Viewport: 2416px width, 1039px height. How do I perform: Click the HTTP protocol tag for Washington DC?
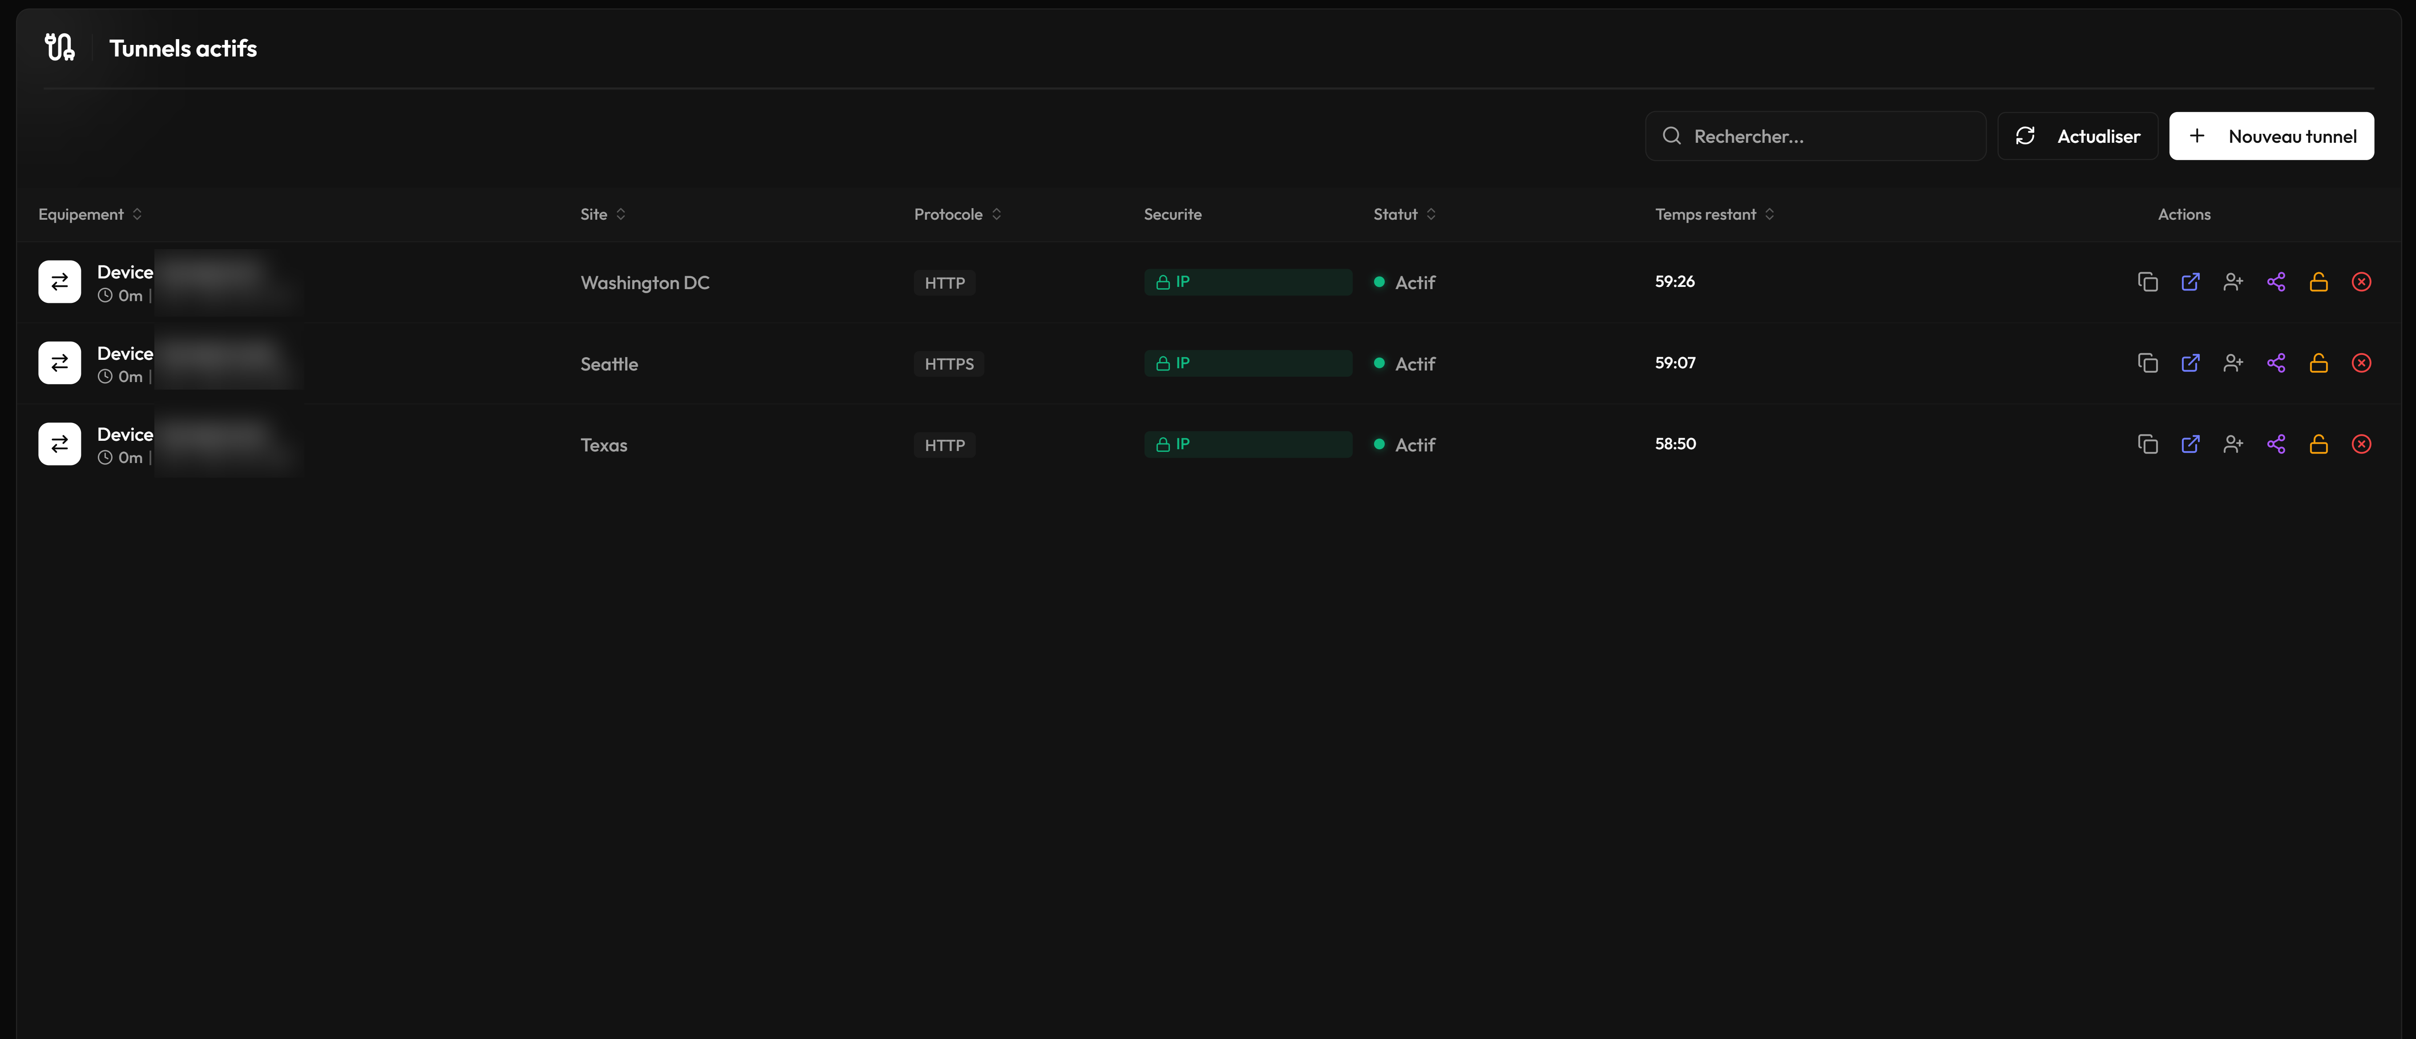pyautogui.click(x=944, y=283)
